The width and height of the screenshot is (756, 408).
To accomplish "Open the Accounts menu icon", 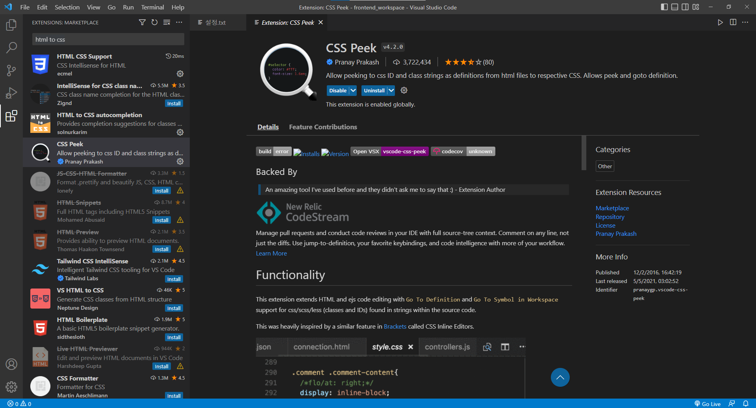I will 11,364.
